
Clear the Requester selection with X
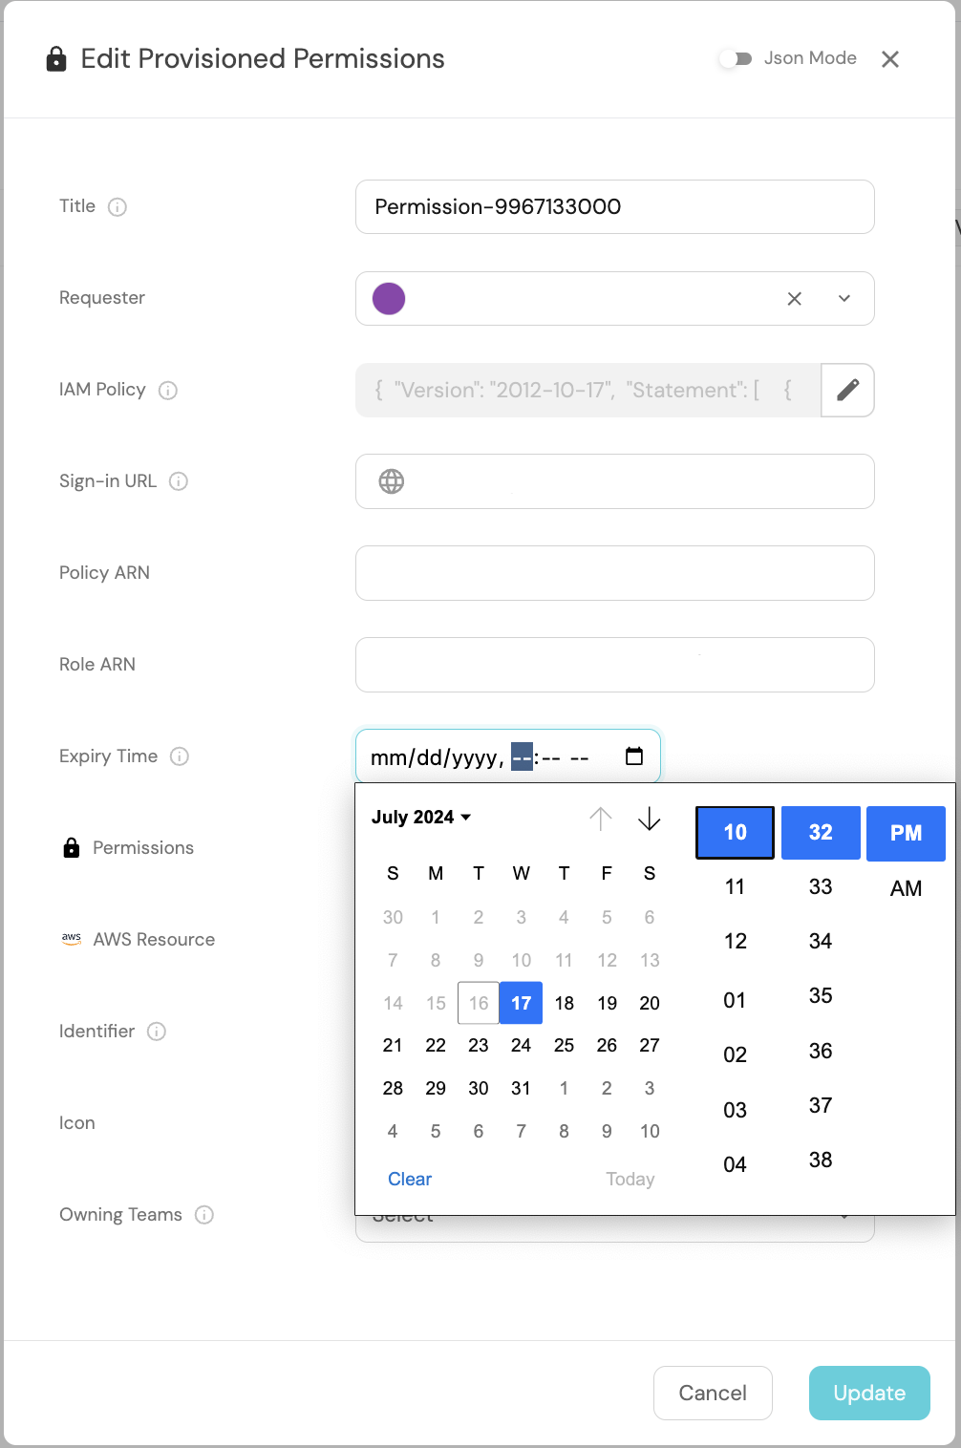[794, 299]
